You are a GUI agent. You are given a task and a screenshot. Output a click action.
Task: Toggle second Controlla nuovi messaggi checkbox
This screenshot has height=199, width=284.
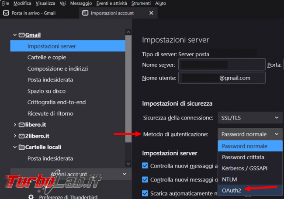pyautogui.click(x=145, y=179)
